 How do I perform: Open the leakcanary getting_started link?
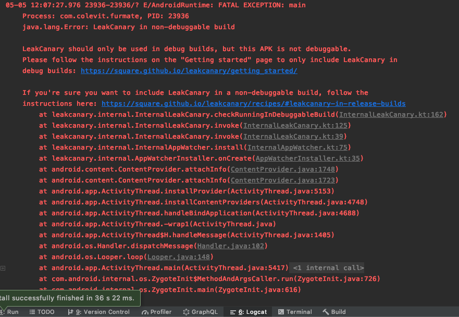pos(189,70)
